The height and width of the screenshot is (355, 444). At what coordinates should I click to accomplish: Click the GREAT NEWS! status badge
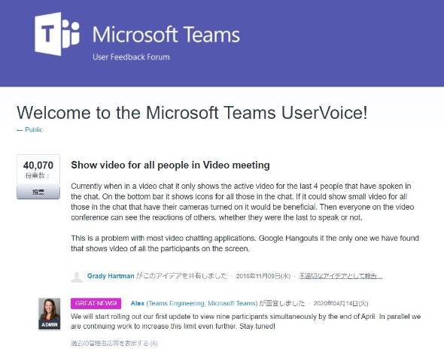(x=96, y=303)
